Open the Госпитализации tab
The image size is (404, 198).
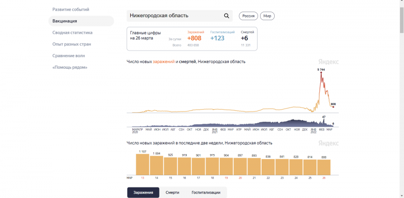click(x=206, y=192)
